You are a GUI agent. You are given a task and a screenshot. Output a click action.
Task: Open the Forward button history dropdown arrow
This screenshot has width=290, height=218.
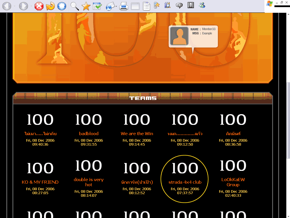click(x=31, y=6)
